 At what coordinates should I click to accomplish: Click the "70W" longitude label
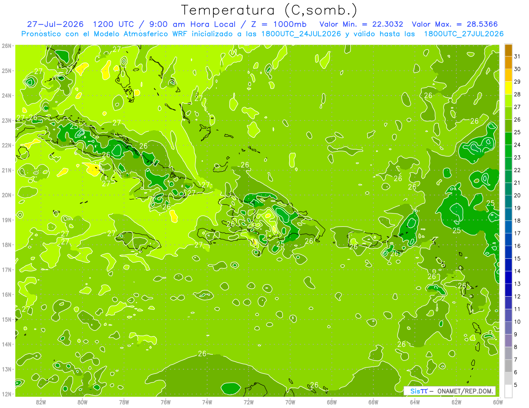pyautogui.click(x=290, y=402)
